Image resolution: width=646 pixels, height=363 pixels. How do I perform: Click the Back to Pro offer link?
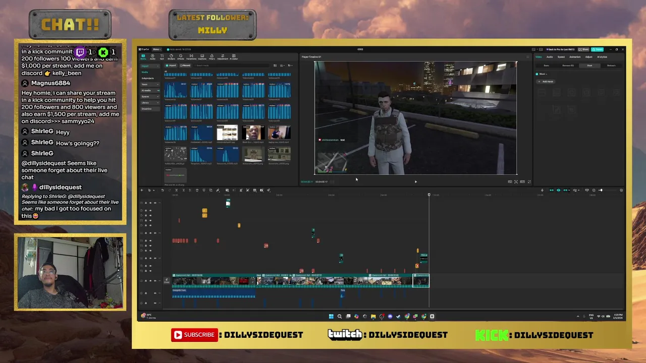[560, 49]
